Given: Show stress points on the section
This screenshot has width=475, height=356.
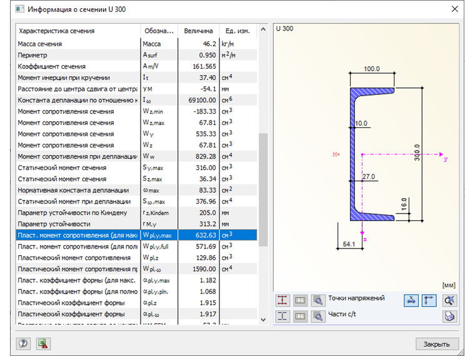Looking at the screenshot, I should coord(282,300).
